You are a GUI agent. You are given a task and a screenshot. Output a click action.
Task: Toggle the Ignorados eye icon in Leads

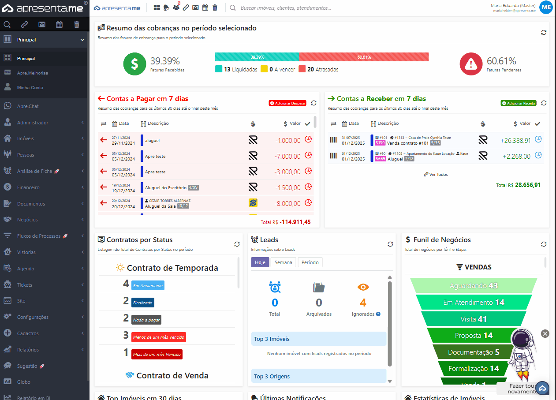[363, 287]
